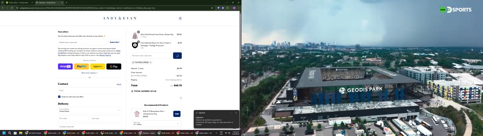Image resolution: width=483 pixels, height=136 pixels.
Task: Go back in the browser
Action: [x=3, y=8]
